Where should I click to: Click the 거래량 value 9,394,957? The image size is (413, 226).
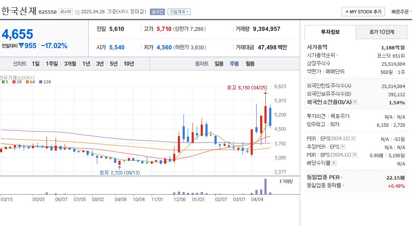tap(267, 29)
